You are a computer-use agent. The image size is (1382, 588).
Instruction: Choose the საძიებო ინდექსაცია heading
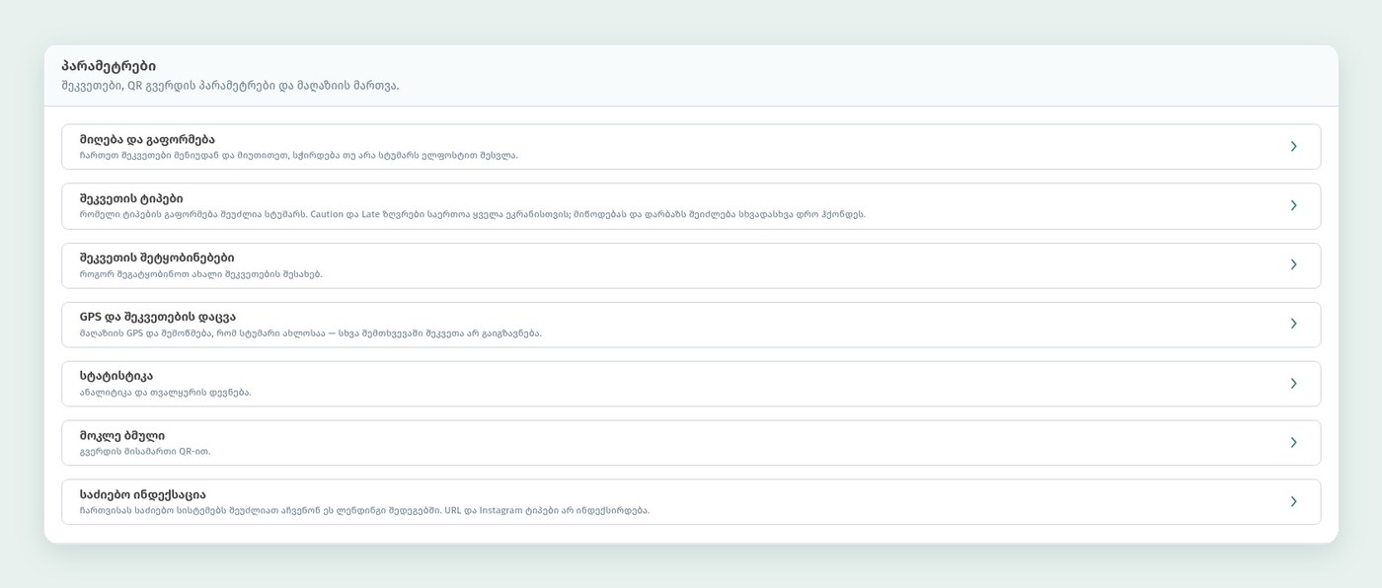[143, 494]
